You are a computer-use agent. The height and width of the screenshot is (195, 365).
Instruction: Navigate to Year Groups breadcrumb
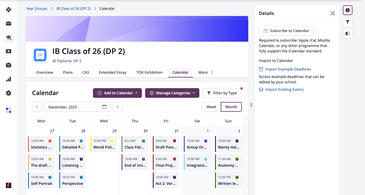(37, 9)
